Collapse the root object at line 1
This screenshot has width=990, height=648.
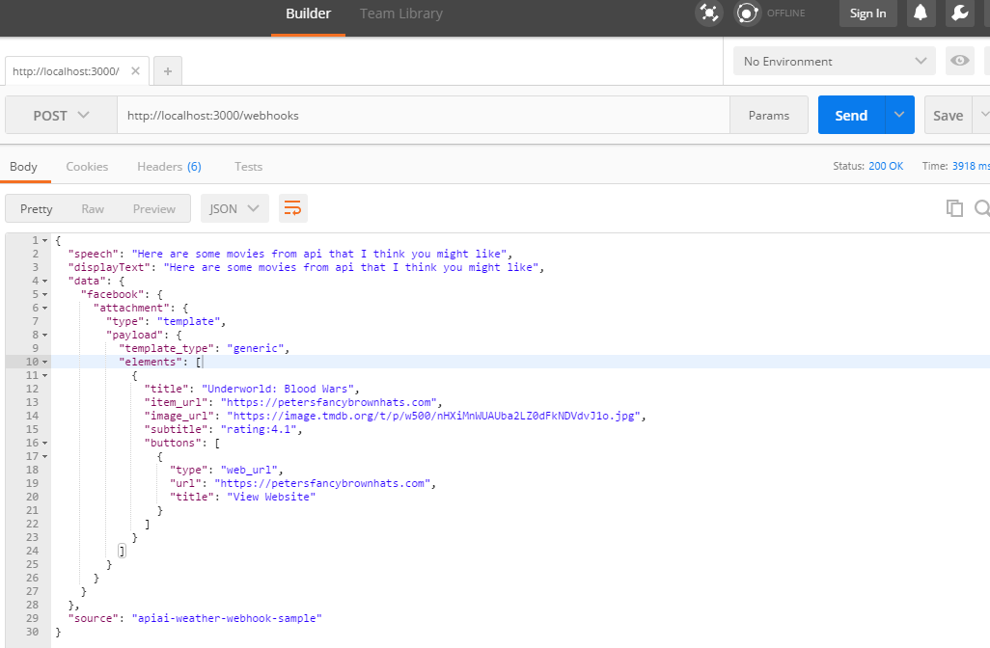point(44,240)
